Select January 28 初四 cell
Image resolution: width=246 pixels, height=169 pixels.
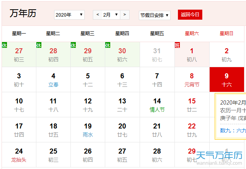[53, 54]
